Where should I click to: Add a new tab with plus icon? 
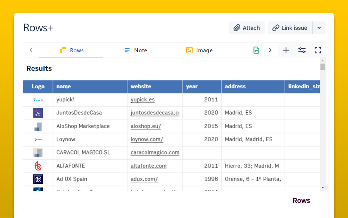coord(286,50)
